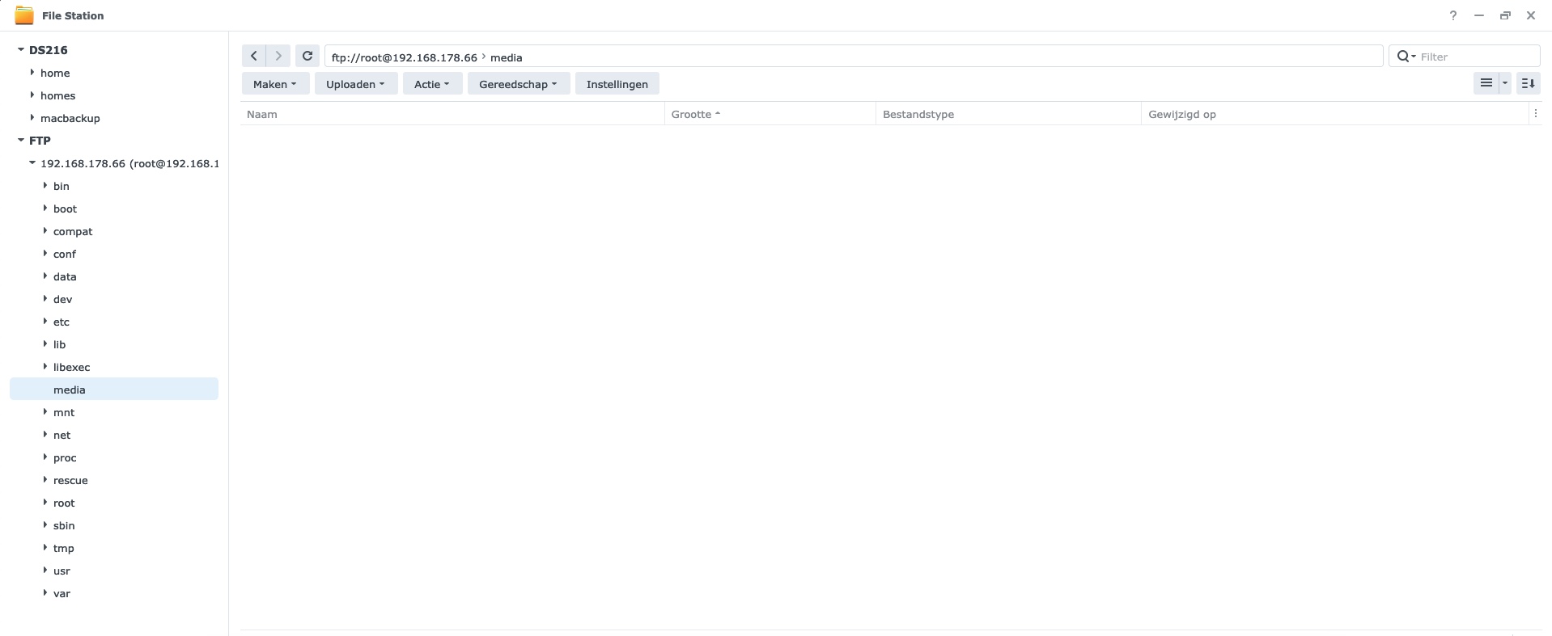Viewport: 1552px width, 636px height.
Task: Open the Gereedschap tools menu
Action: 518,84
